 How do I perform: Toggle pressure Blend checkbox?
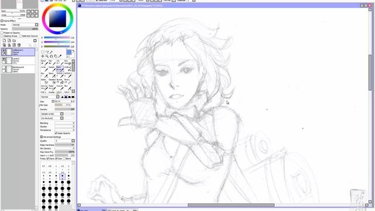64,159
